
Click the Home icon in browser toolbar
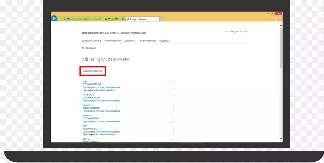coord(272,19)
